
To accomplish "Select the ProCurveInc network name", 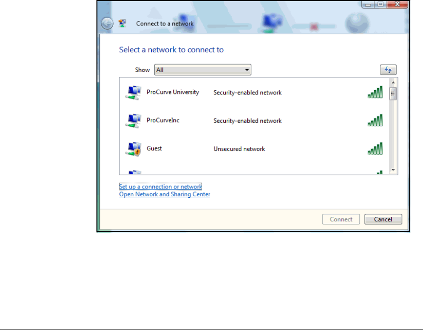I will coord(163,120).
